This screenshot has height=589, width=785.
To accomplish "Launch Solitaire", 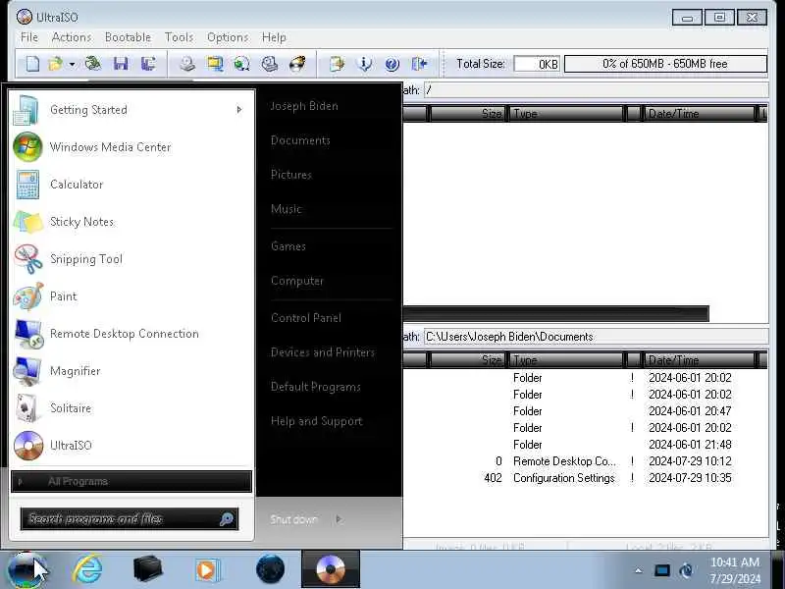I will click(131, 408).
